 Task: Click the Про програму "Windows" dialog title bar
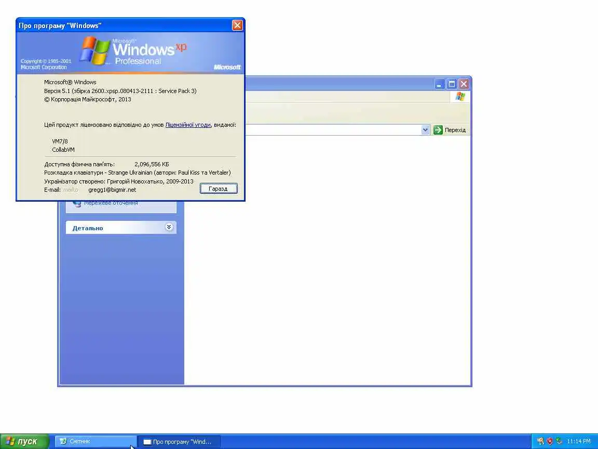pos(125,25)
